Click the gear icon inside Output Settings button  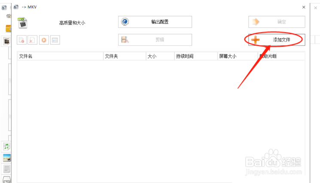click(125, 21)
